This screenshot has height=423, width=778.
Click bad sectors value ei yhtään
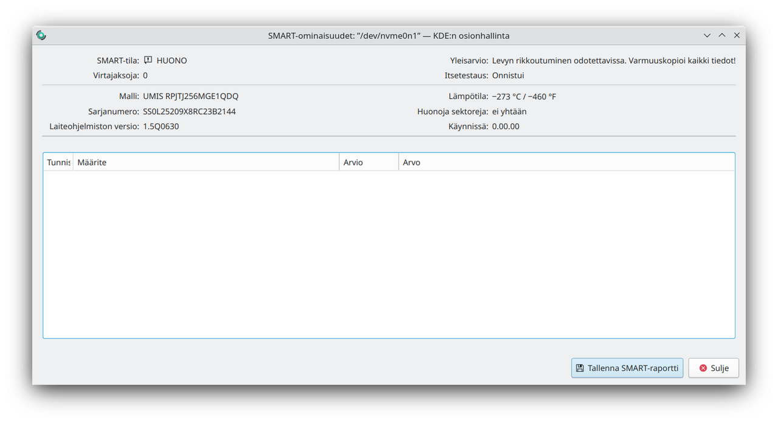pyautogui.click(x=509, y=111)
